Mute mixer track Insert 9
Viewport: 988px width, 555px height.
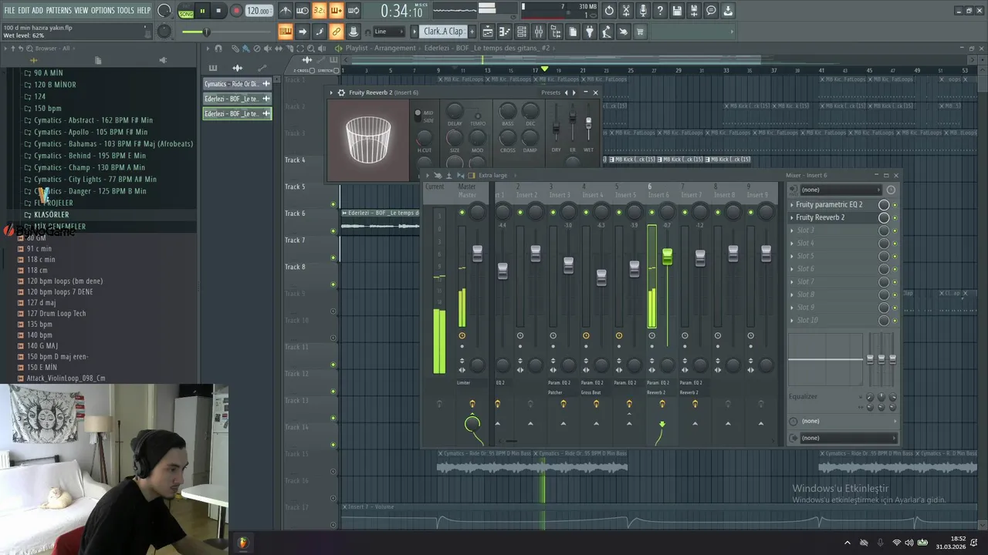750,212
